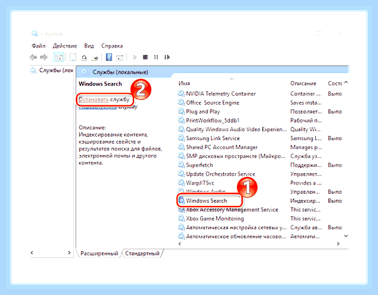This screenshot has width=378, height=295.
Task: Click the Start service play icon
Action: 135,57
